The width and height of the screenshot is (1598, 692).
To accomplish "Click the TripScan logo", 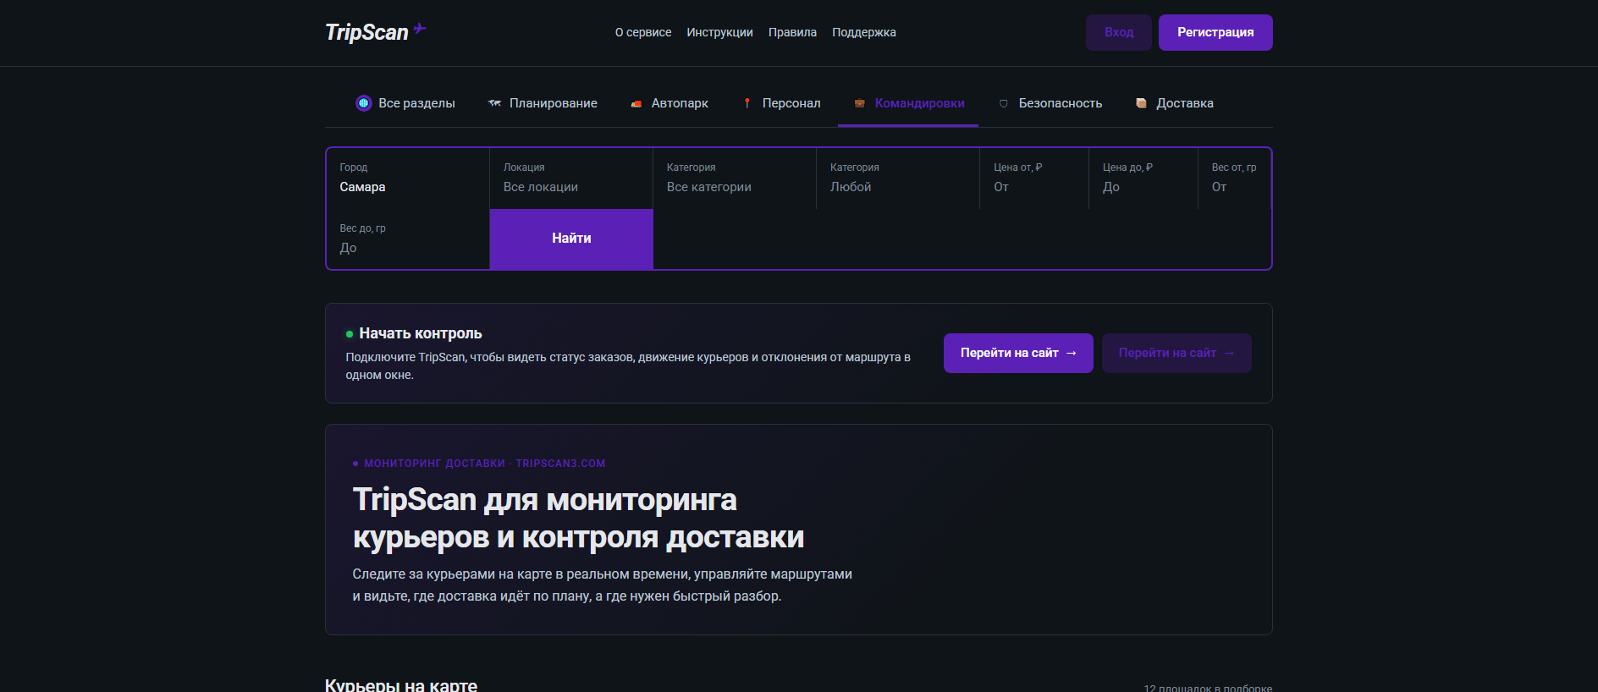I will (375, 32).
